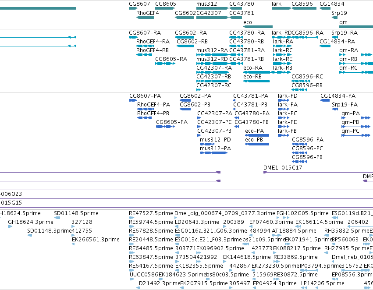
Task: Click protein CG8596-PB
Action: (299, 162)
